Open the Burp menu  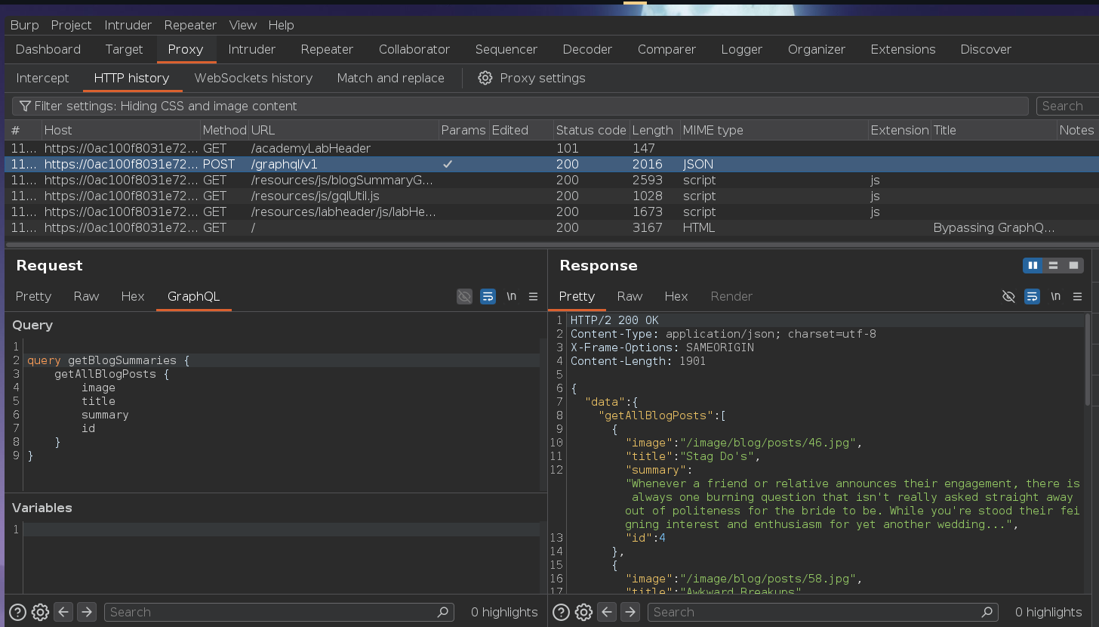24,25
